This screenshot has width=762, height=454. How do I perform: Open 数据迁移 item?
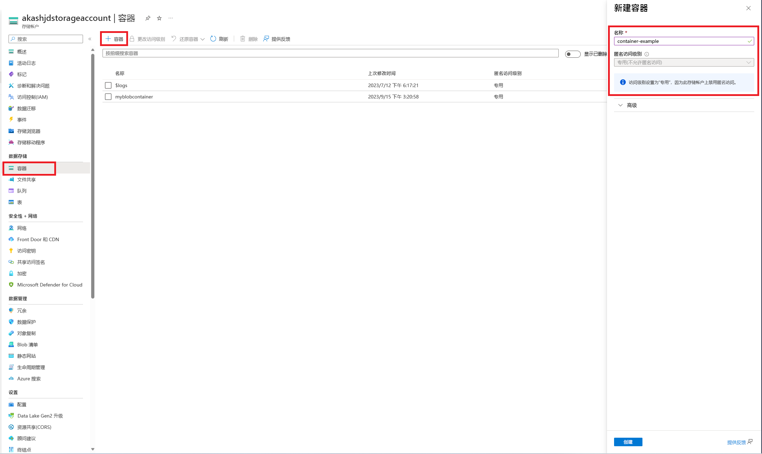coord(26,108)
